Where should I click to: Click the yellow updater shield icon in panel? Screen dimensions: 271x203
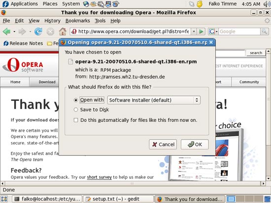click(x=200, y=4)
